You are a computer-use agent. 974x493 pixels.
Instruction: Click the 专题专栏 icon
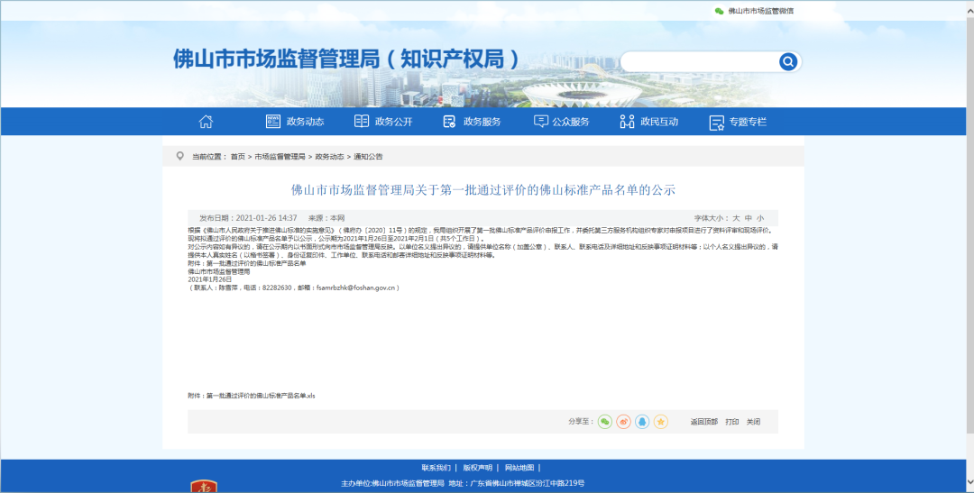[x=717, y=123]
